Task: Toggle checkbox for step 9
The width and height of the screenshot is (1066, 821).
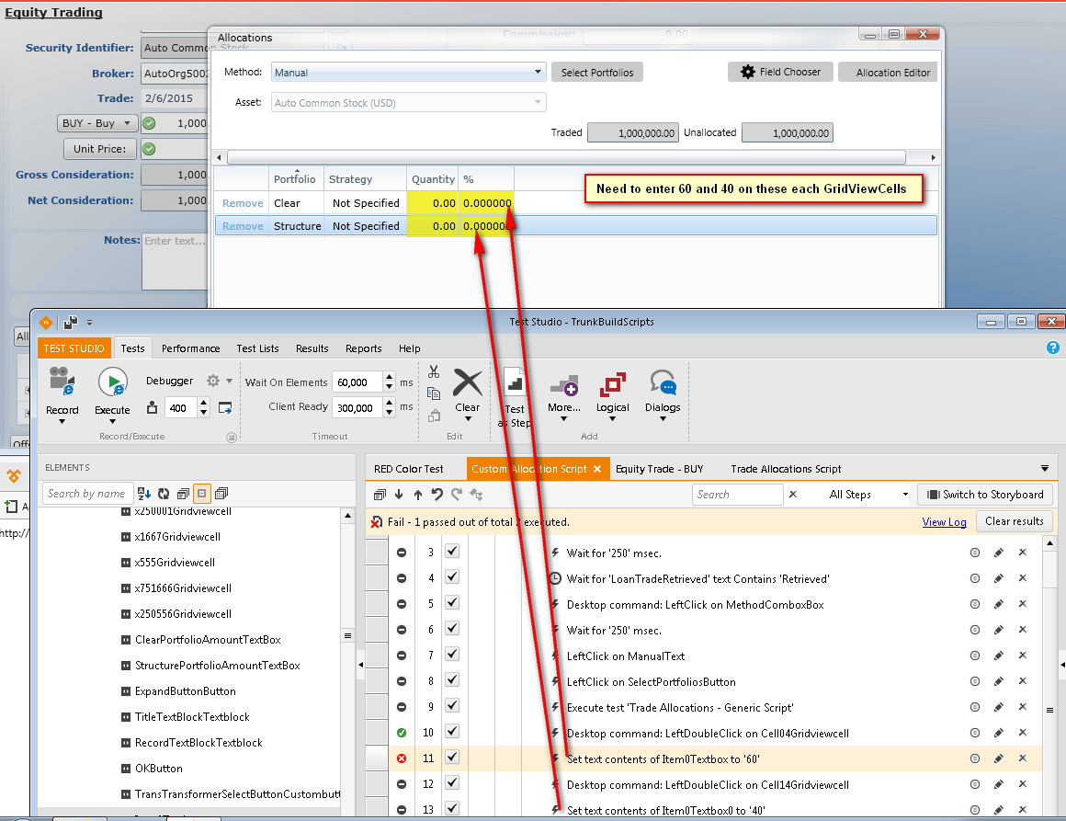Action: [452, 706]
